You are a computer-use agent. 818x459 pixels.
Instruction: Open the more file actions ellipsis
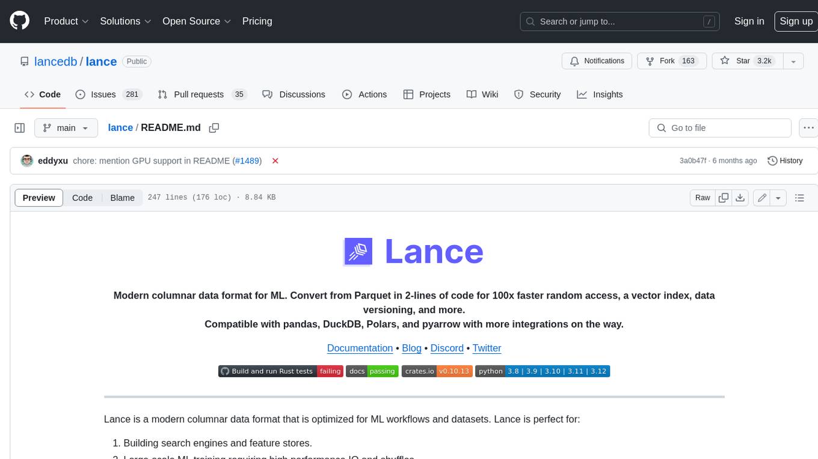coord(808,128)
